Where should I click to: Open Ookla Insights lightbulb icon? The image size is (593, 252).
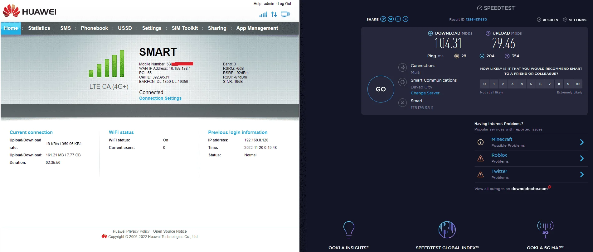[x=349, y=230]
